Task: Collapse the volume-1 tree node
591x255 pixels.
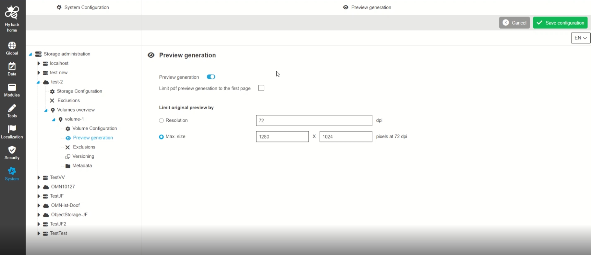Action: pos(54,120)
